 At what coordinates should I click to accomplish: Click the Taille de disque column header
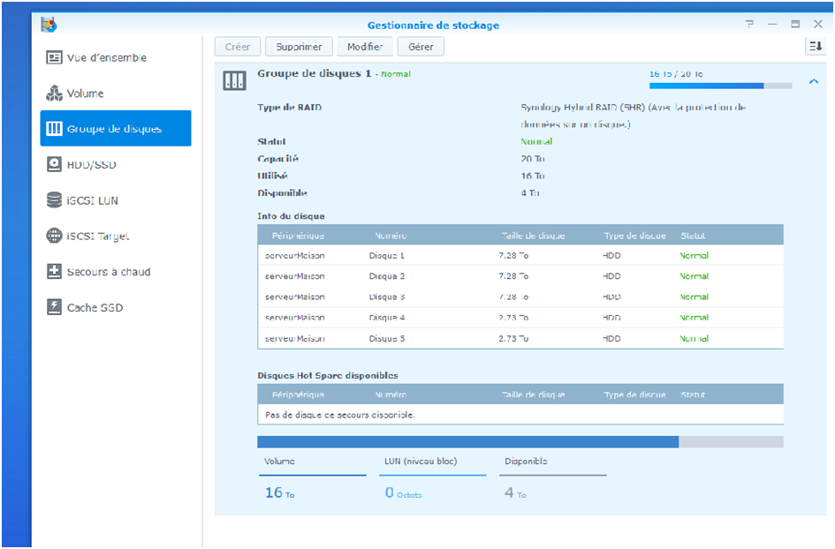click(x=533, y=236)
